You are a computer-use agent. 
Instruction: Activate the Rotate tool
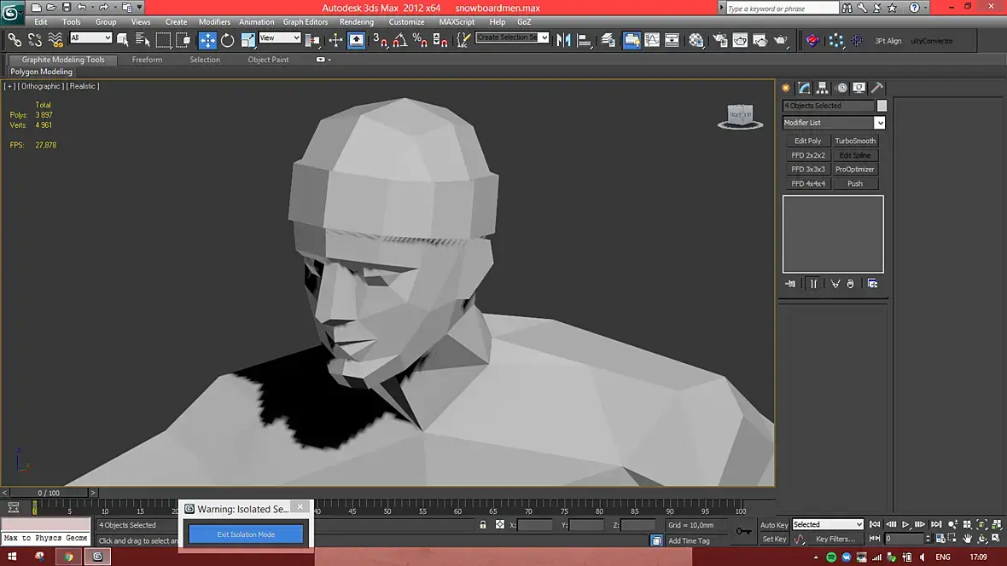coord(228,40)
